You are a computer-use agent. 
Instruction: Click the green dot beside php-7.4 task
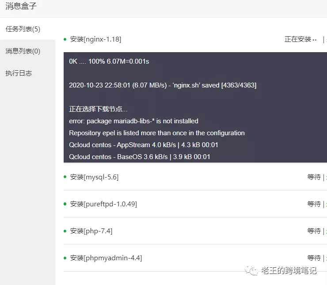tap(65, 231)
